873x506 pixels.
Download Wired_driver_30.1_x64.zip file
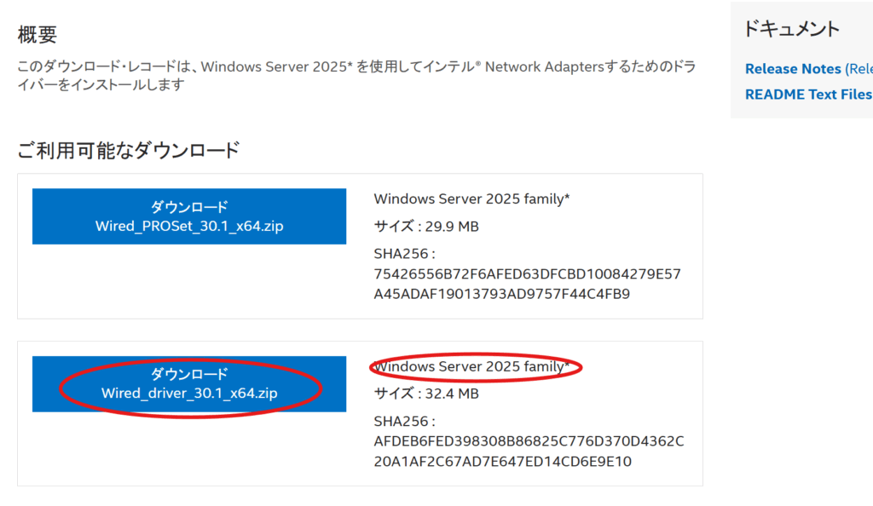tap(188, 383)
